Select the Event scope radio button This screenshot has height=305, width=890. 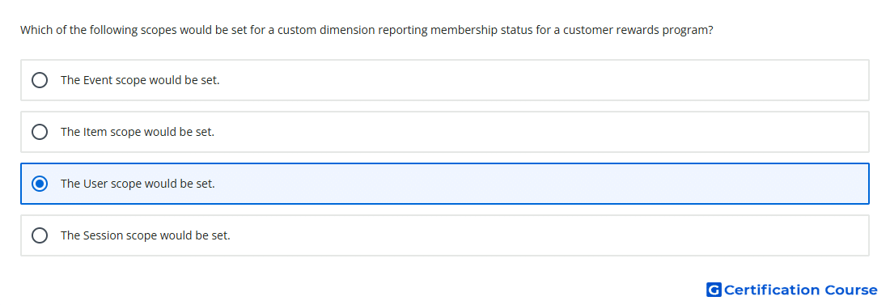coord(40,80)
